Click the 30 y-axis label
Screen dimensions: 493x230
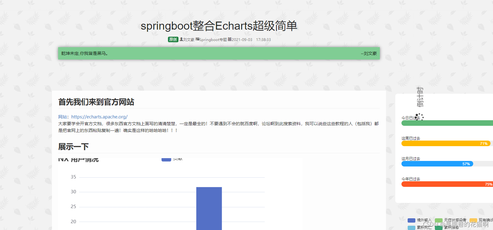pyautogui.click(x=73, y=192)
